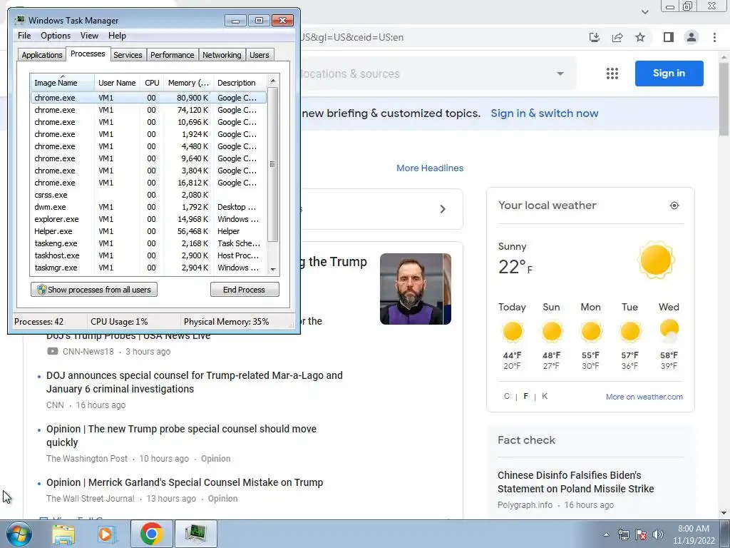This screenshot has width=730, height=548.
Task: Switch to Chrome via taskbar icon
Action: click(x=151, y=534)
